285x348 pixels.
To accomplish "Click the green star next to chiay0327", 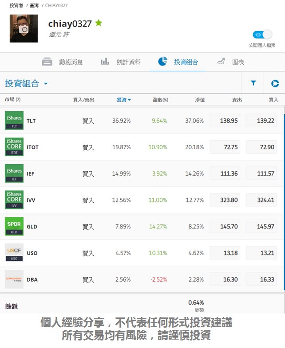I will 99,23.
